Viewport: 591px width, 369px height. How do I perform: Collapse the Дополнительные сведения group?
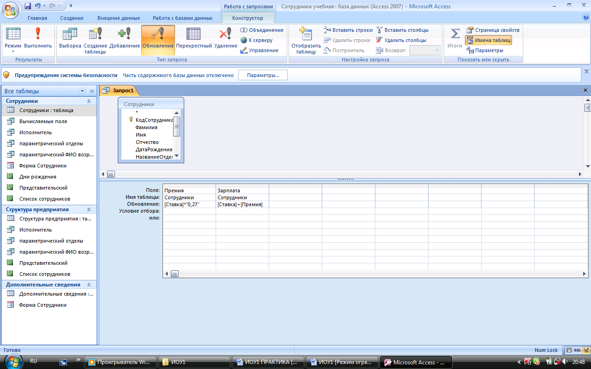[x=89, y=285]
